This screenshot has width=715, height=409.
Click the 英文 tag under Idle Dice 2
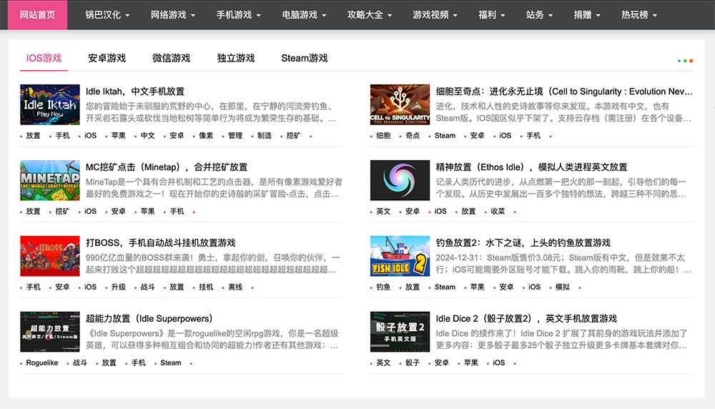tap(383, 363)
